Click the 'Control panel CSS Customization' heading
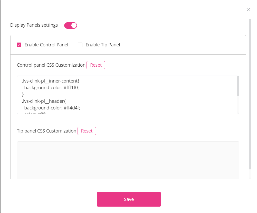 (51, 65)
